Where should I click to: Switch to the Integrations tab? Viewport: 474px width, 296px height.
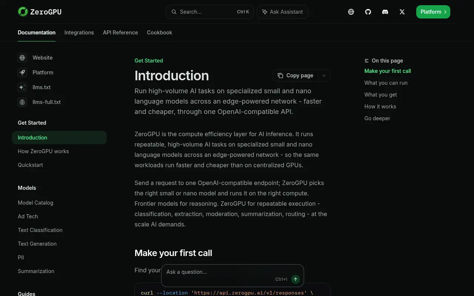tap(79, 33)
